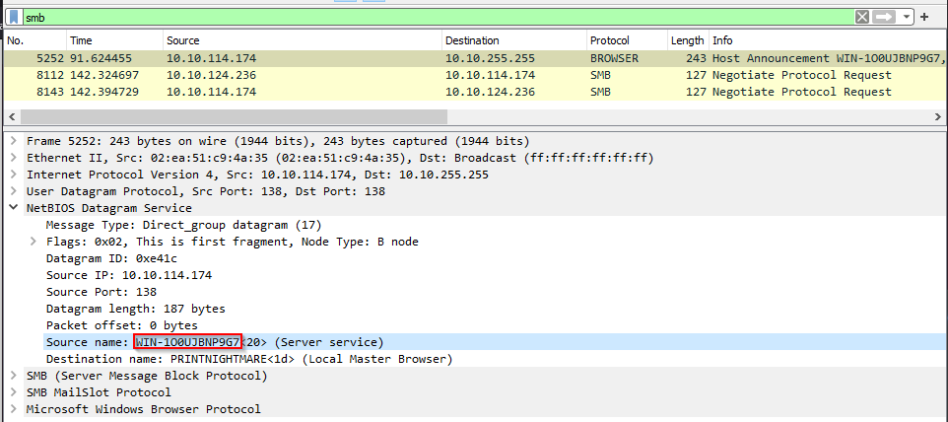Collapse the NetBIOS Datagram Service section
This screenshot has height=422, width=948.
13,208
